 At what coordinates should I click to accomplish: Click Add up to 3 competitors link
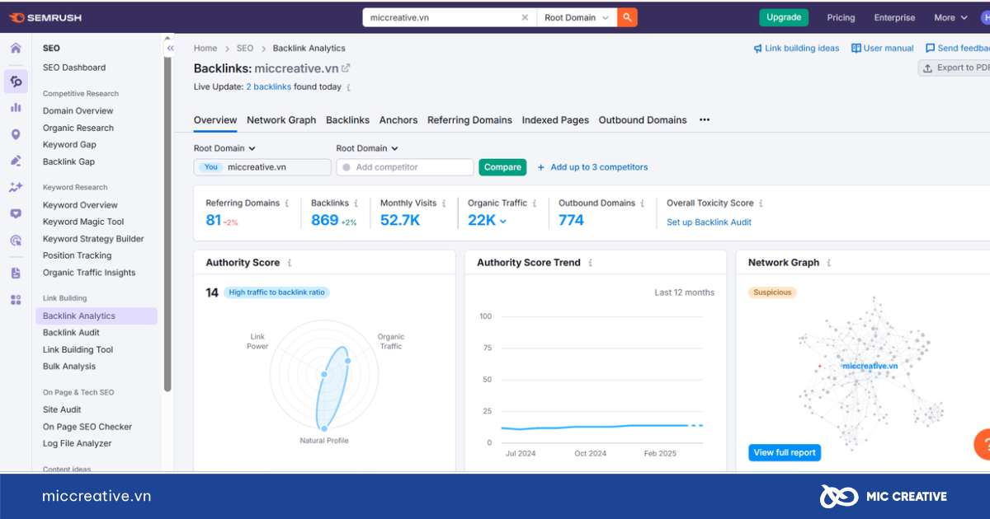(x=592, y=167)
